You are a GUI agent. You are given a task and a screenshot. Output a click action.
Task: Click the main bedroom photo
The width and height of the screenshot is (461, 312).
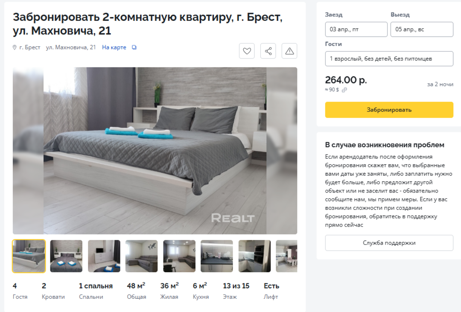[155, 151]
